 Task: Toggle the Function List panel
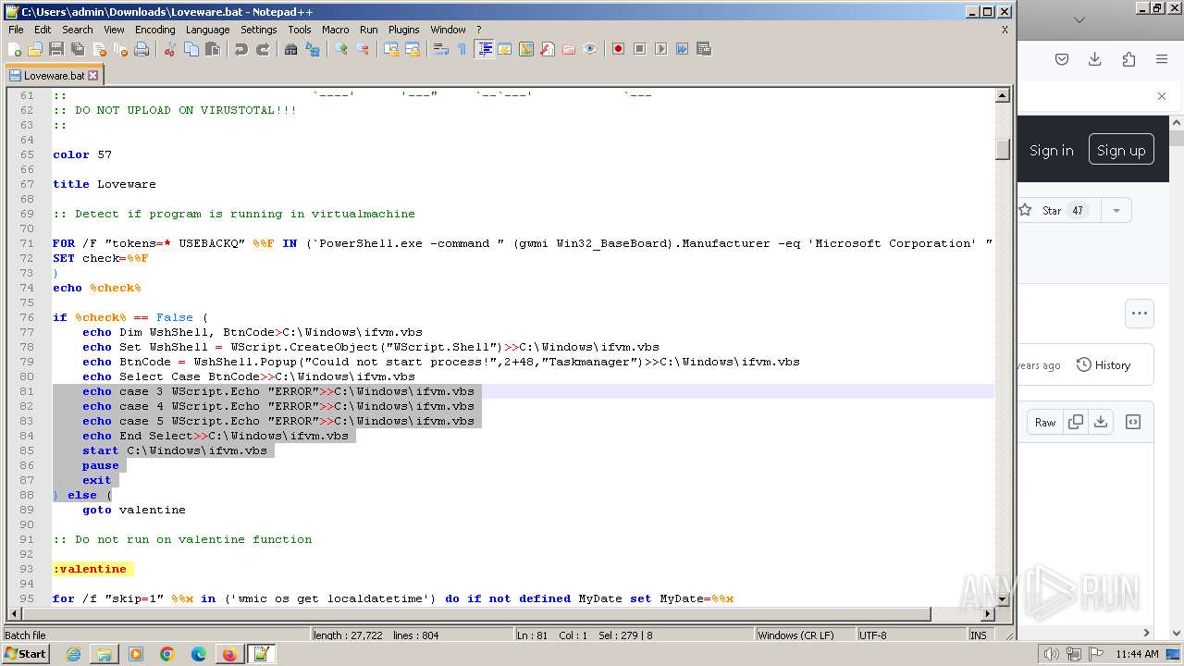coord(548,49)
